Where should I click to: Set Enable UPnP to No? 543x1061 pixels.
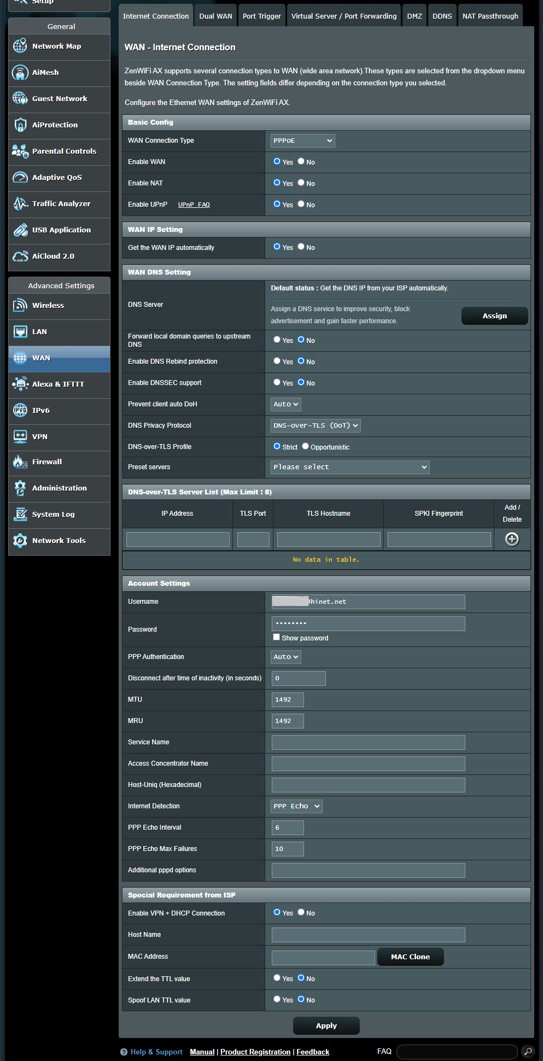tap(301, 204)
